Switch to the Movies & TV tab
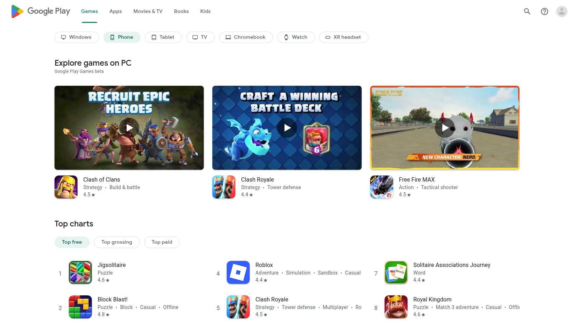The width and height of the screenshot is (574, 323). tap(147, 11)
